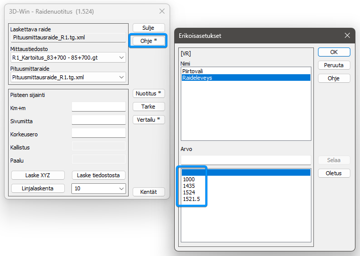Viewport: 360px width, 256px height.
Task: Click the Tarke button
Action: 148,107
